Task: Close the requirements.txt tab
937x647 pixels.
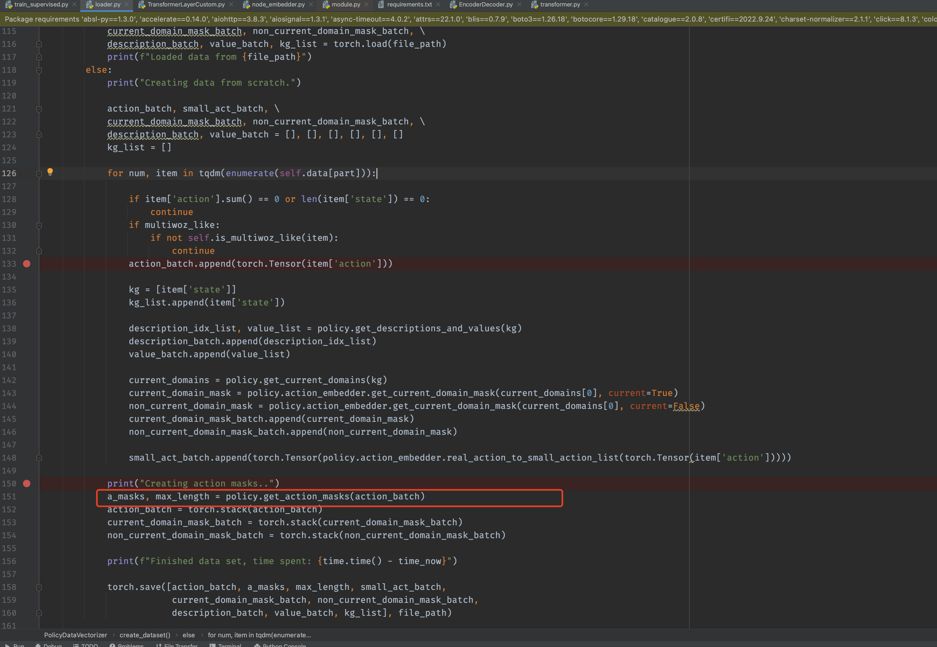Action: point(438,5)
